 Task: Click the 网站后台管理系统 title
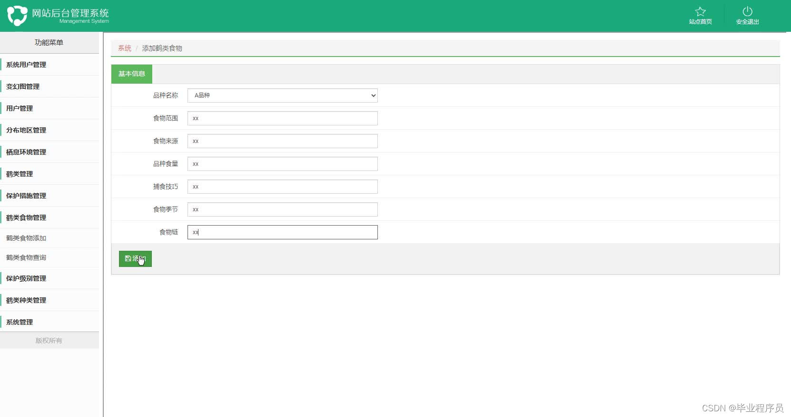70,13
